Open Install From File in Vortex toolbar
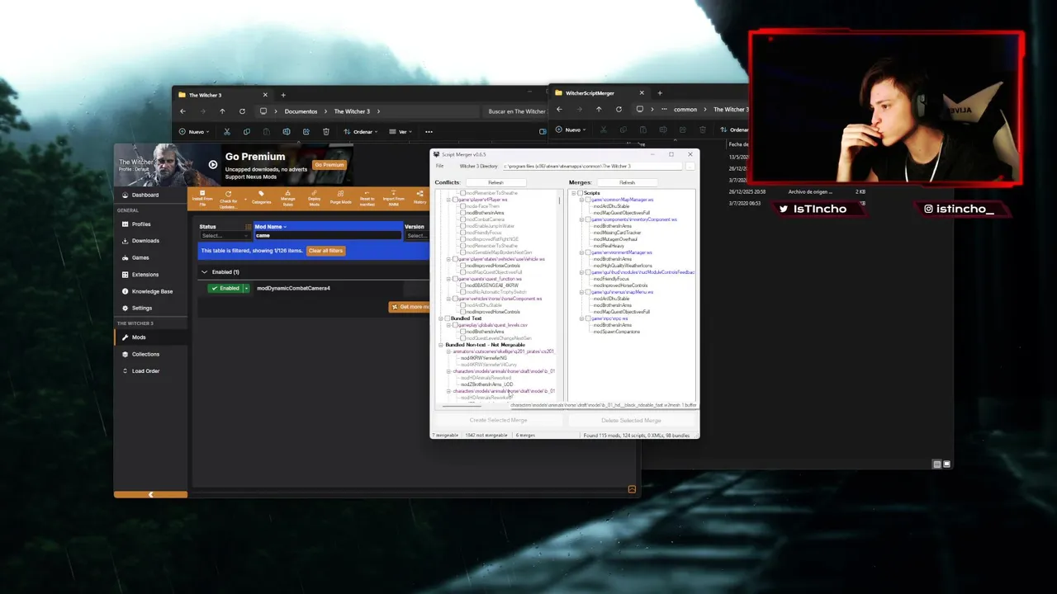The width and height of the screenshot is (1057, 594). (202, 197)
